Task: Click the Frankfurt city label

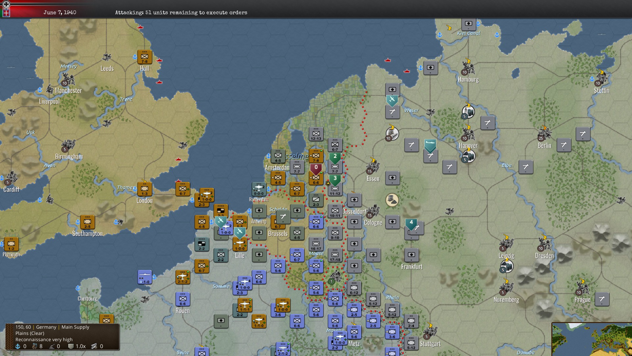Action: (x=411, y=267)
